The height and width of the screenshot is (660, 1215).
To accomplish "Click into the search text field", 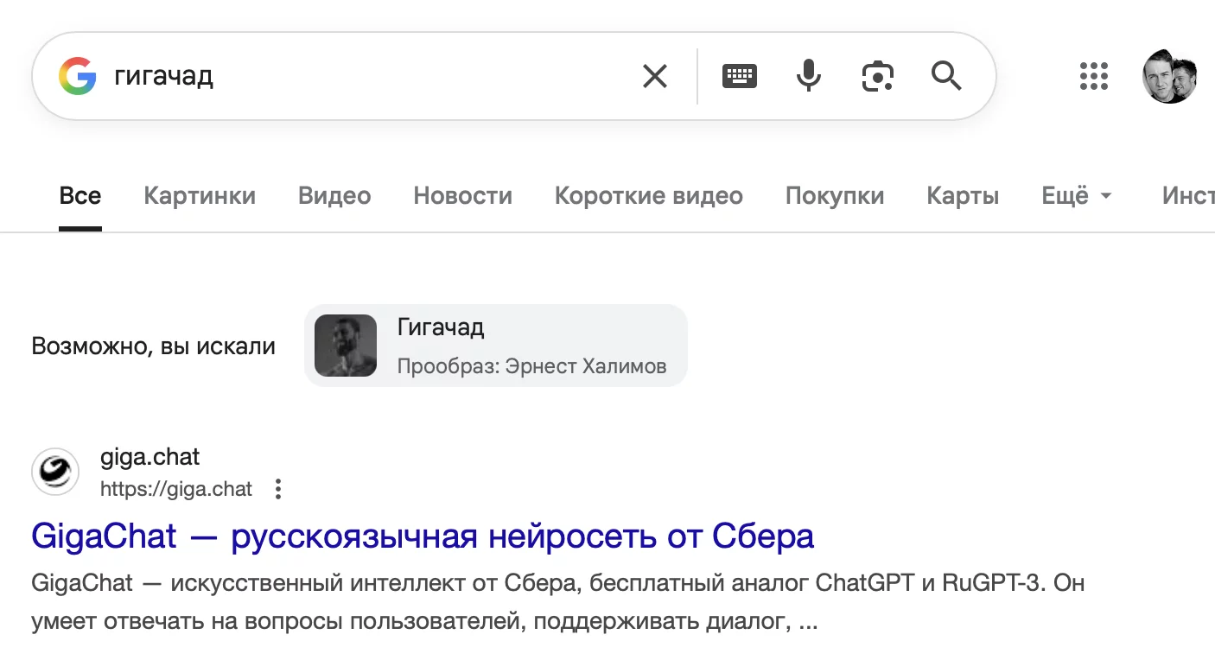I will pos(363,77).
